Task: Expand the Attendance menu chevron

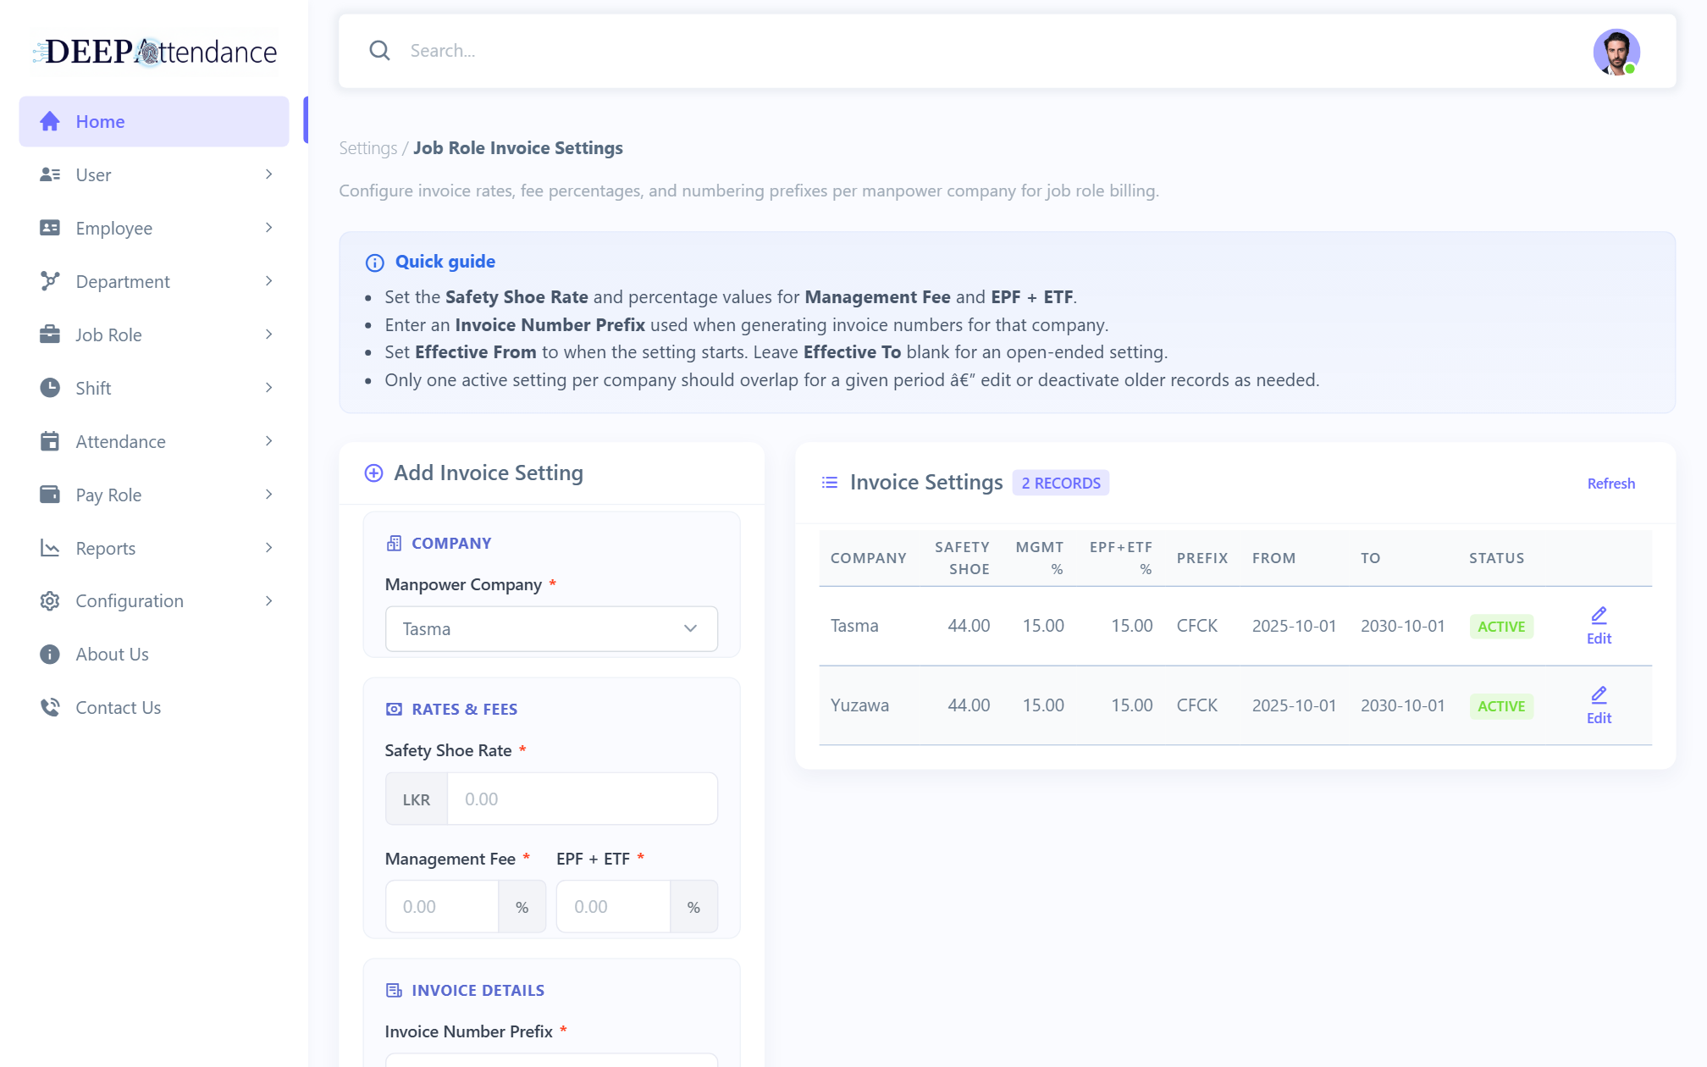Action: [269, 441]
